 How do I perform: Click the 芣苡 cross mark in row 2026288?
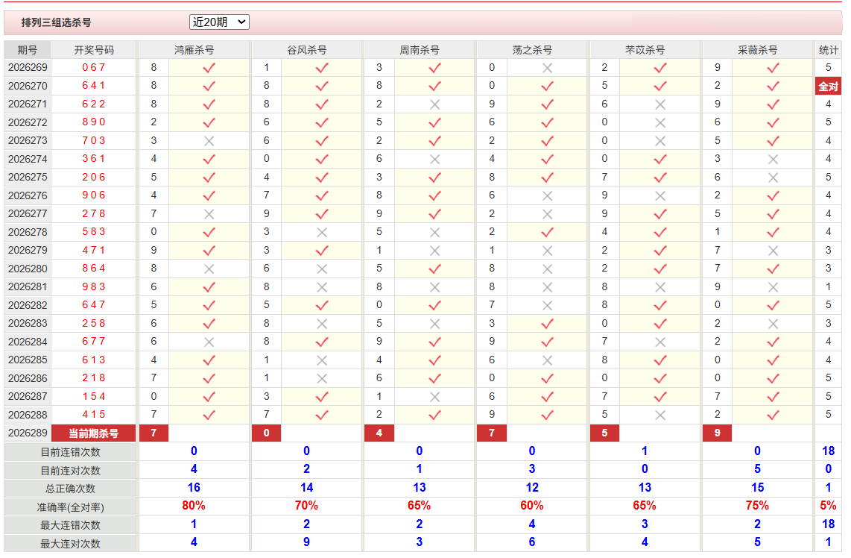pyautogui.click(x=660, y=415)
